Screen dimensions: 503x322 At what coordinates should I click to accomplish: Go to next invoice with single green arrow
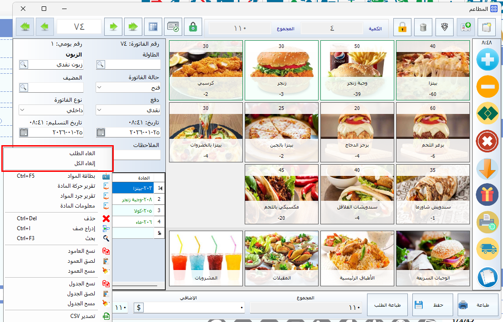click(x=113, y=27)
